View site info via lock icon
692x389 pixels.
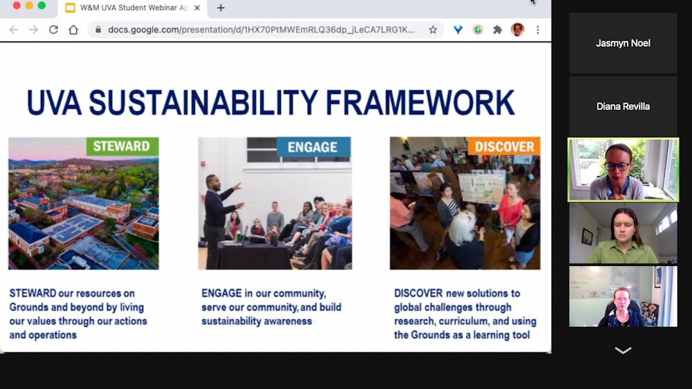[98, 30]
